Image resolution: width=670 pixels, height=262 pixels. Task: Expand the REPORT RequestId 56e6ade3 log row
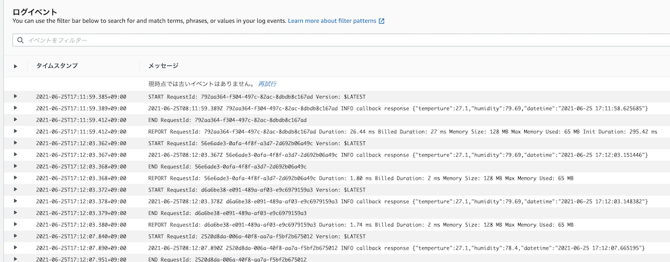(16, 178)
